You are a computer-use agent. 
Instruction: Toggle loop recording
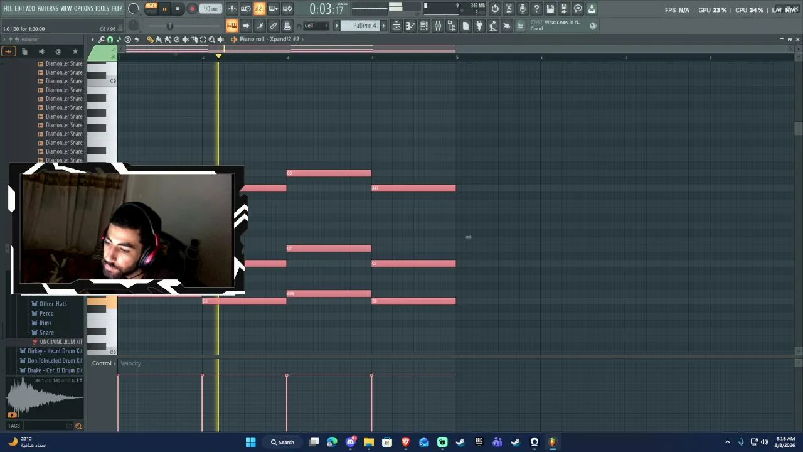click(287, 9)
